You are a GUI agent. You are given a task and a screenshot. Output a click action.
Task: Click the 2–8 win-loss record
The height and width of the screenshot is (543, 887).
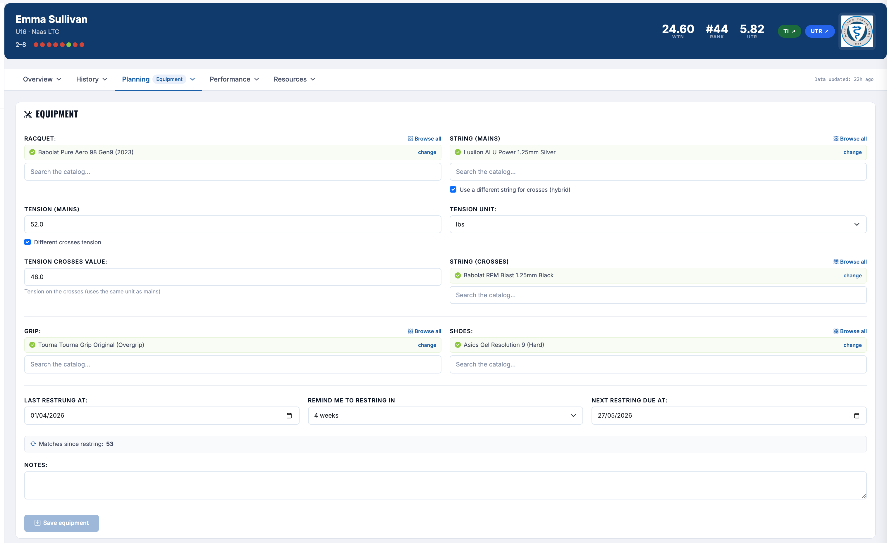(x=21, y=45)
